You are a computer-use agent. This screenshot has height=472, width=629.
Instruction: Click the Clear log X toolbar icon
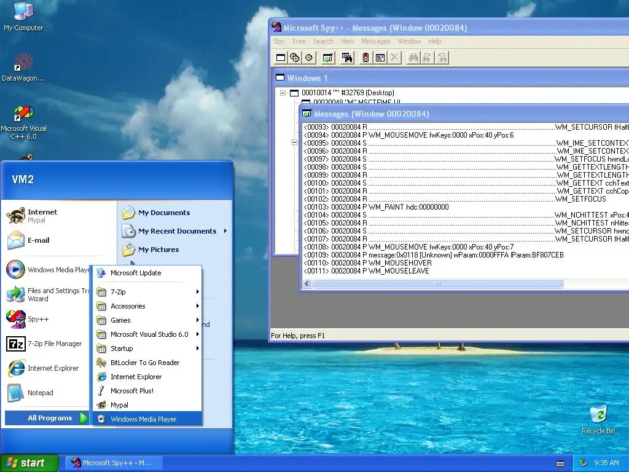click(x=395, y=57)
